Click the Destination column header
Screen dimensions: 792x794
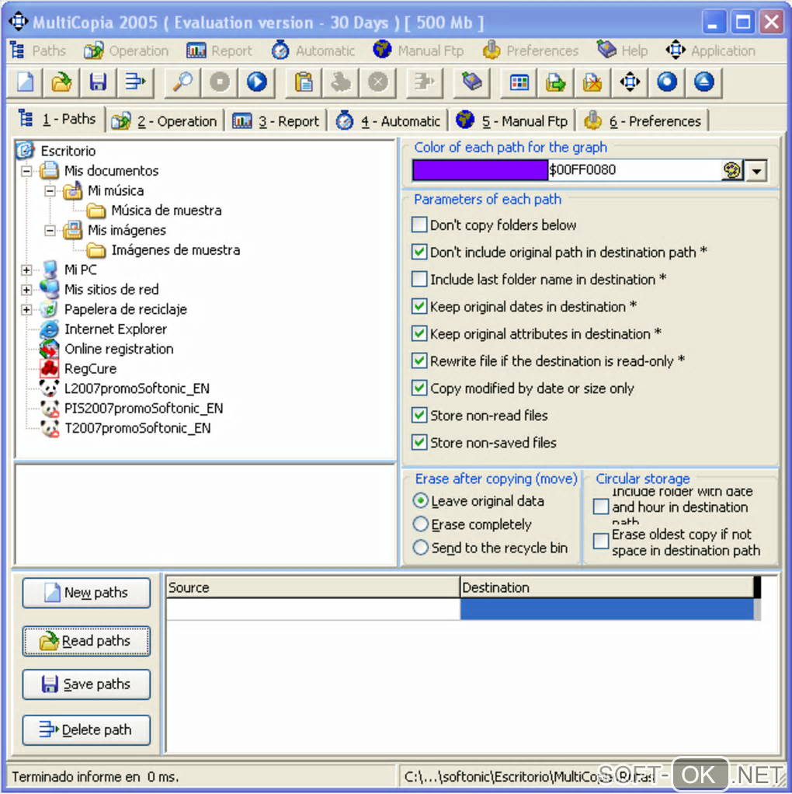(x=606, y=587)
